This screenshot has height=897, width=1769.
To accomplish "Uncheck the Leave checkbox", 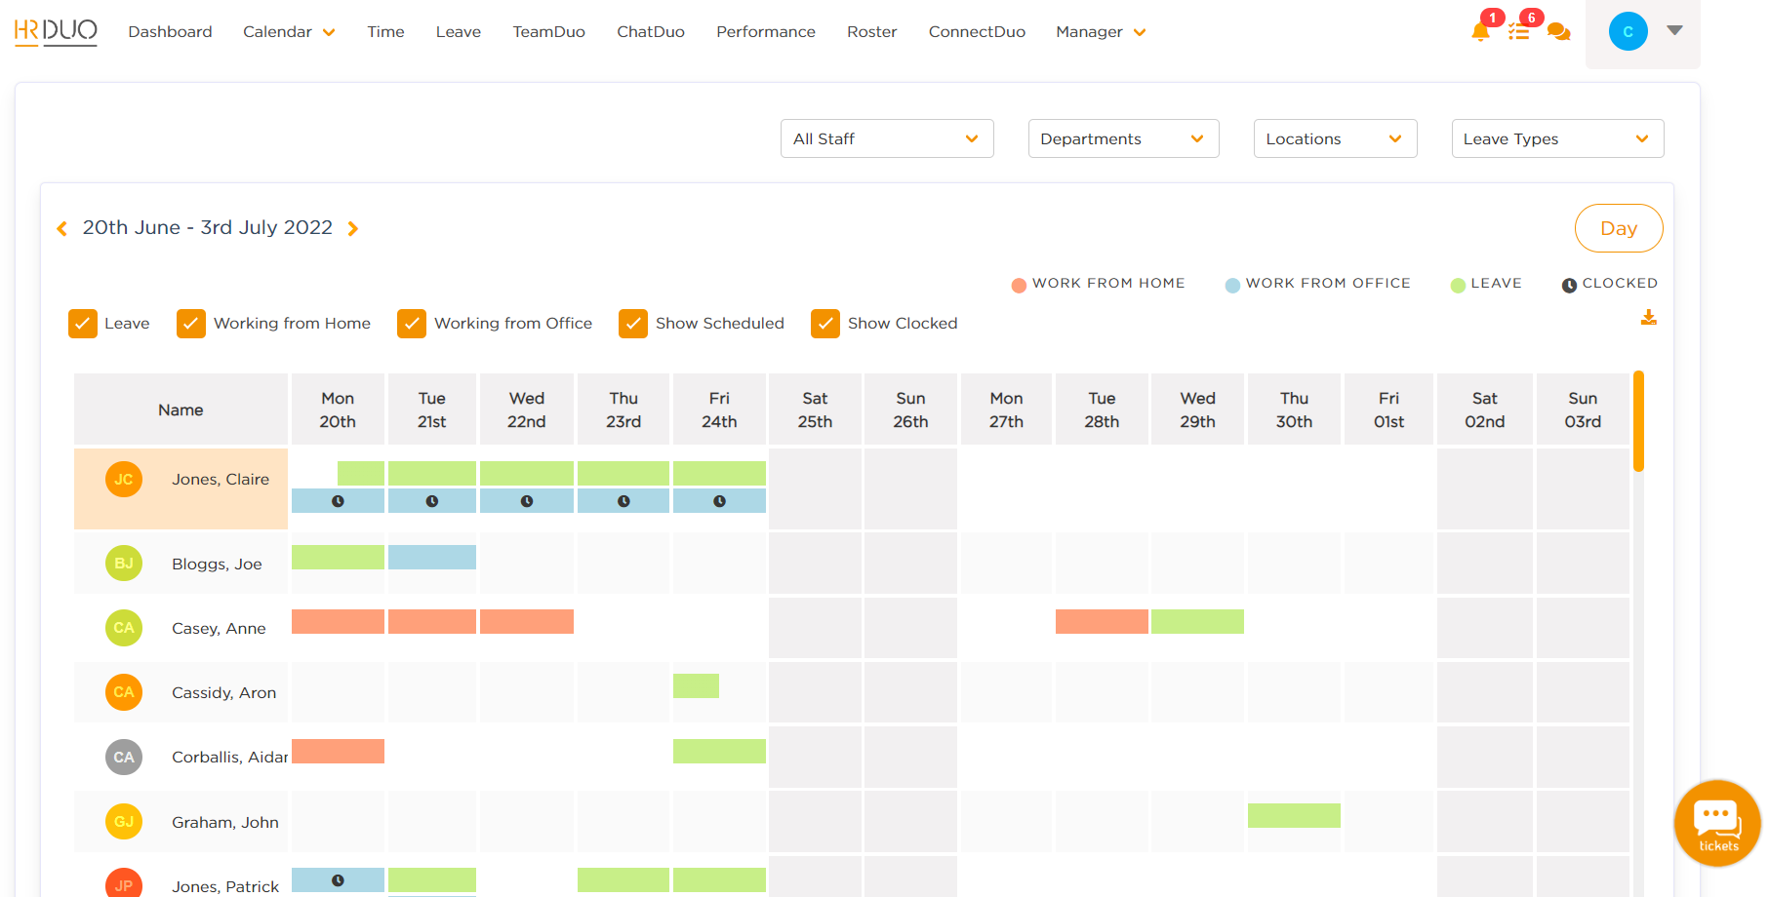I will point(83,324).
